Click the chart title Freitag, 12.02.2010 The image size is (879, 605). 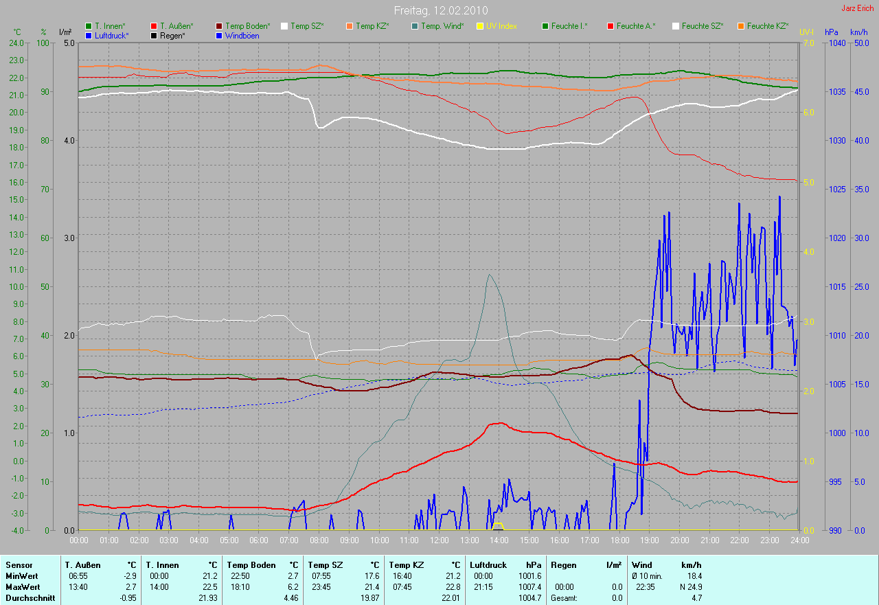[x=439, y=10]
